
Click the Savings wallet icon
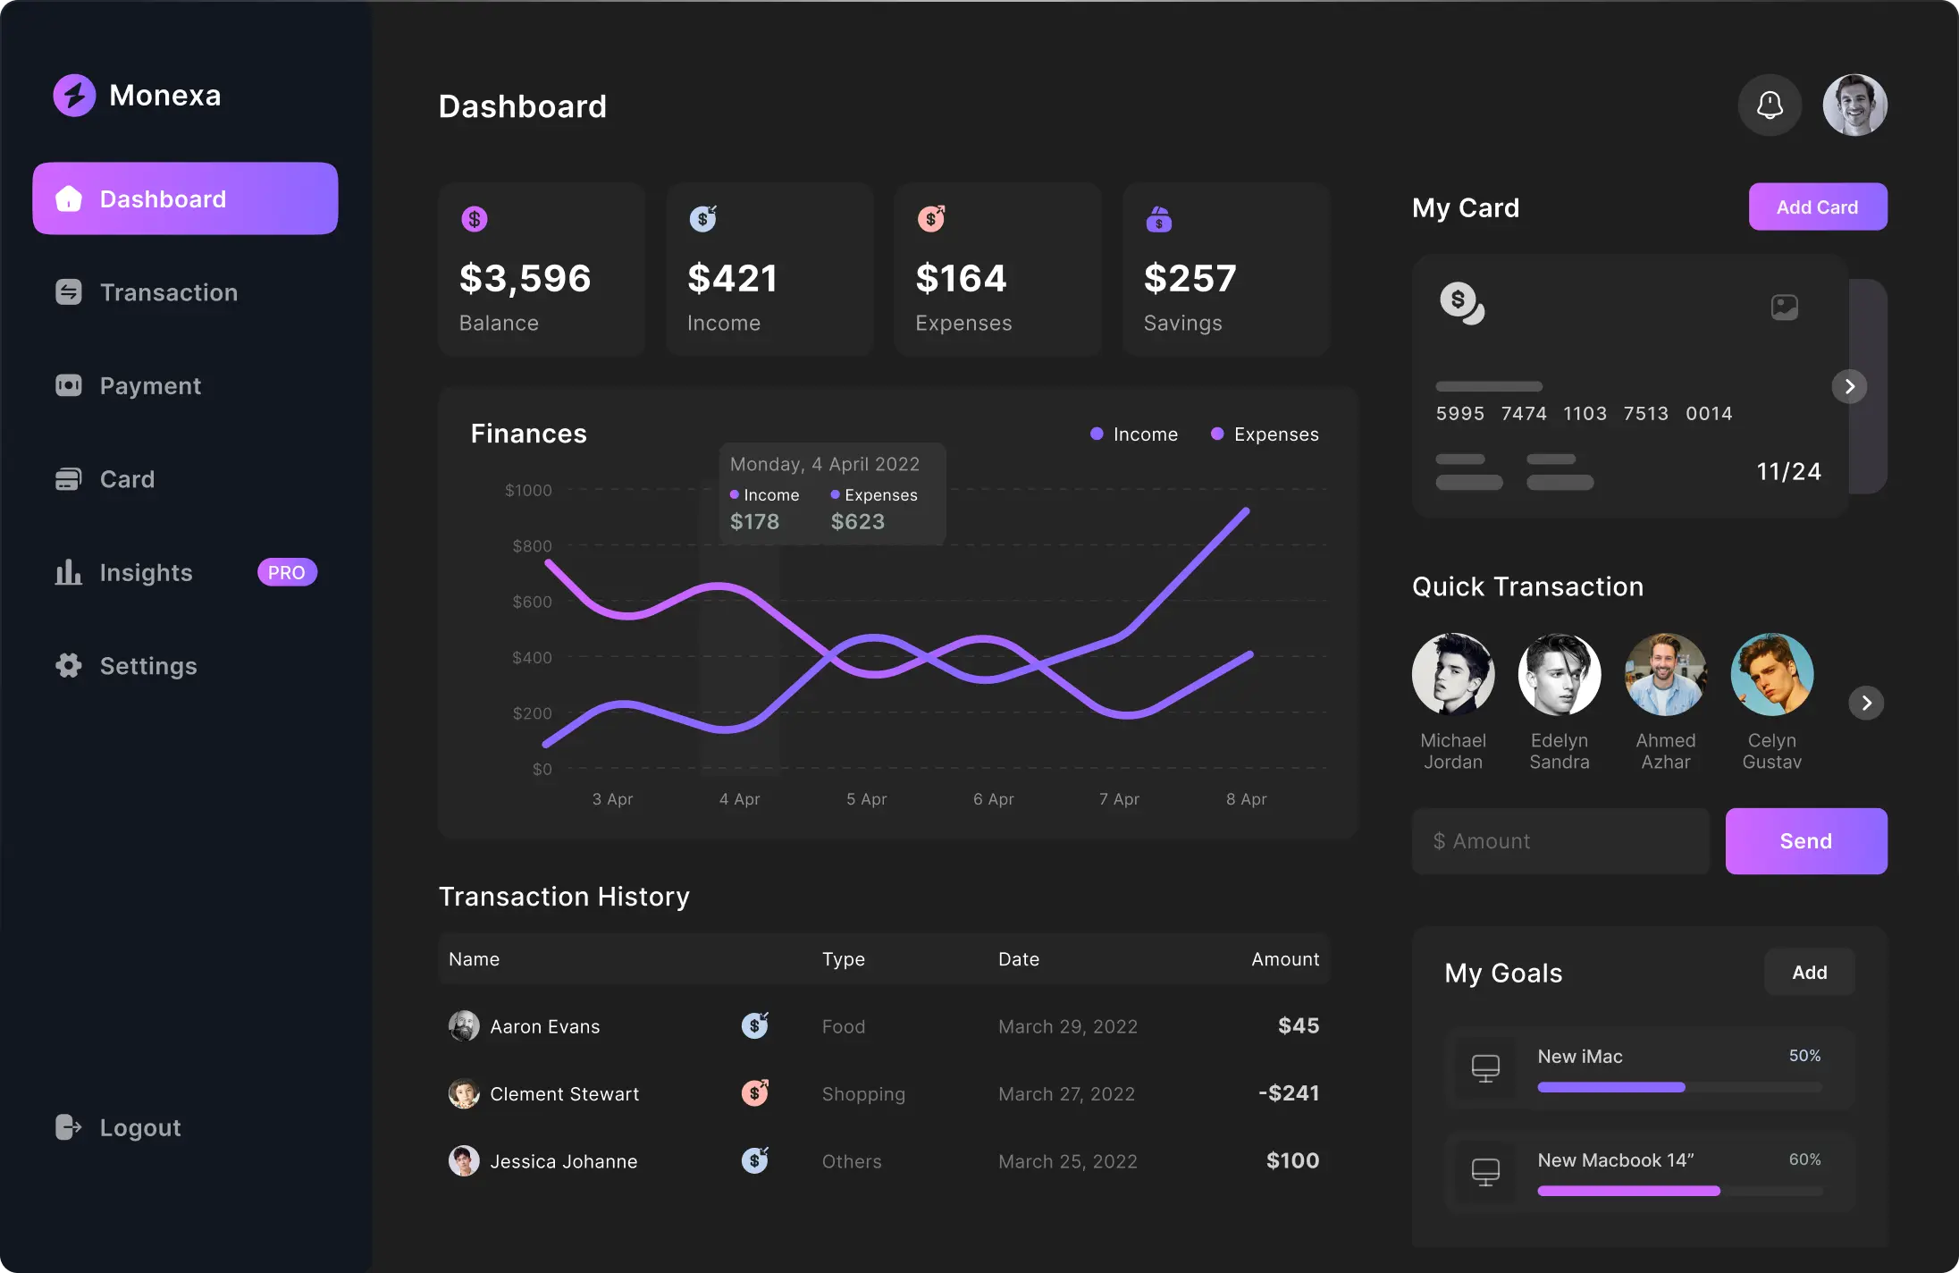(1157, 217)
